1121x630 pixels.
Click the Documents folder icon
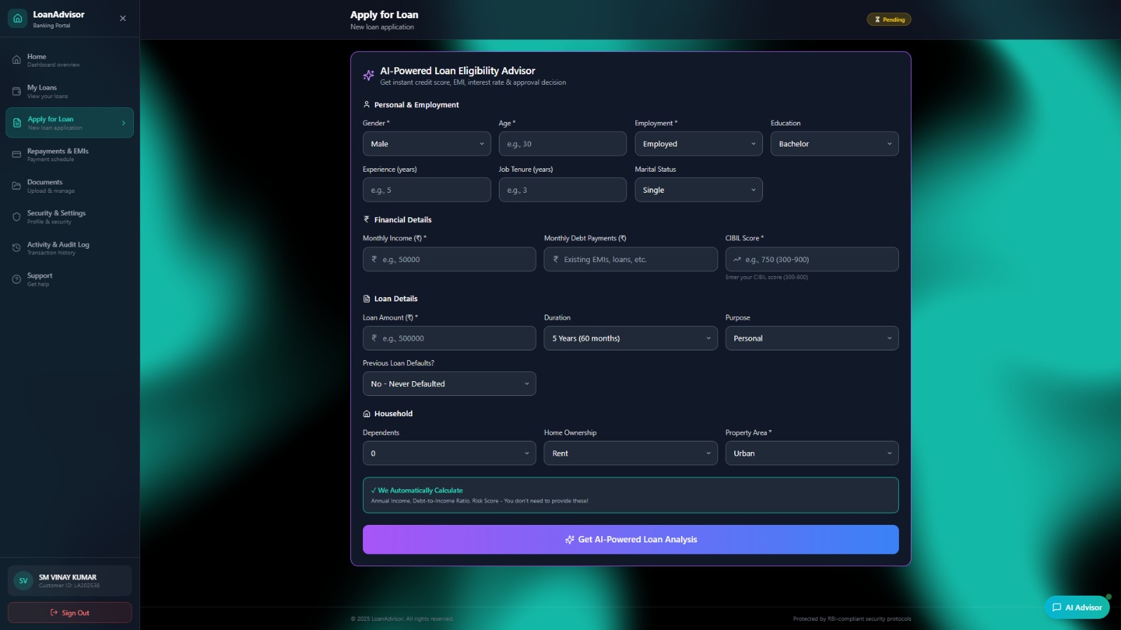tap(16, 186)
